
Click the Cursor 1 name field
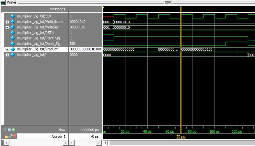pyautogui.click(x=43, y=136)
